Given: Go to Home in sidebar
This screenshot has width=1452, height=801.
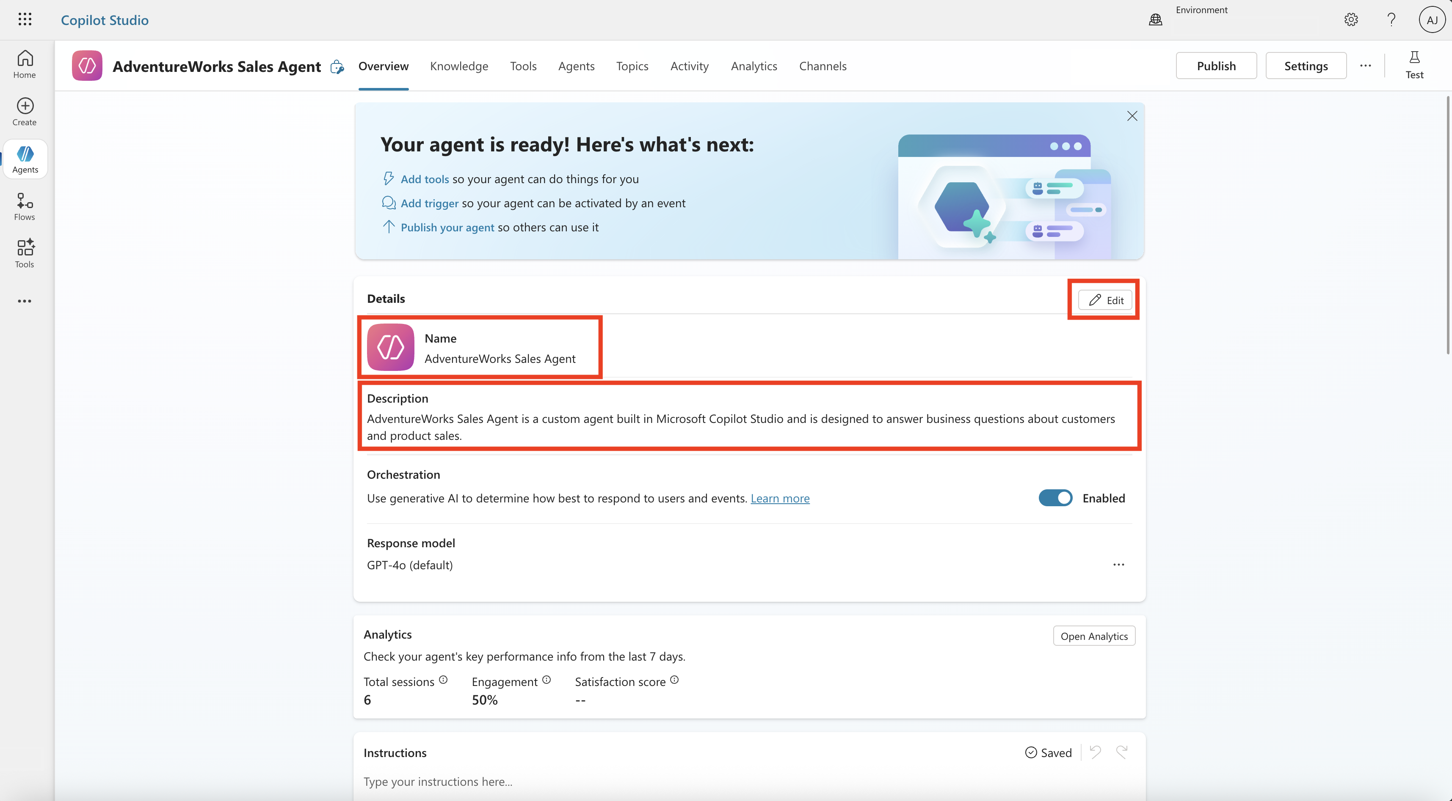Looking at the screenshot, I should (x=25, y=64).
